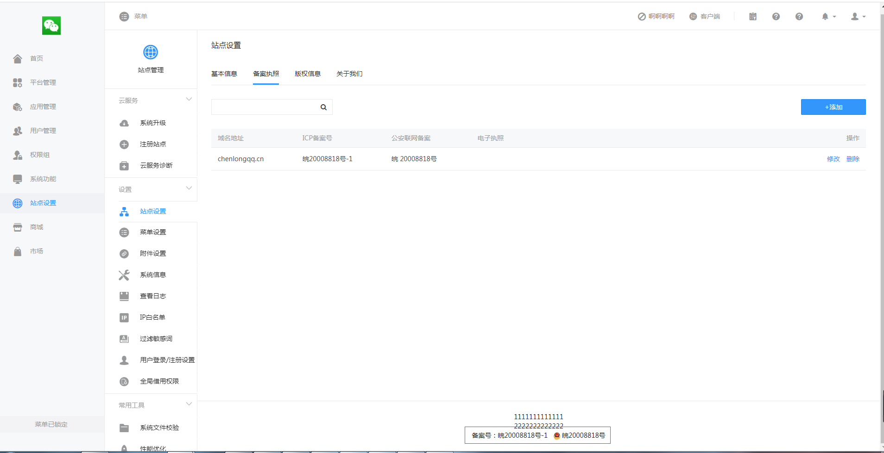Screen dimensions: 884x453
Task: Open the 首页 home icon
Action: point(18,58)
